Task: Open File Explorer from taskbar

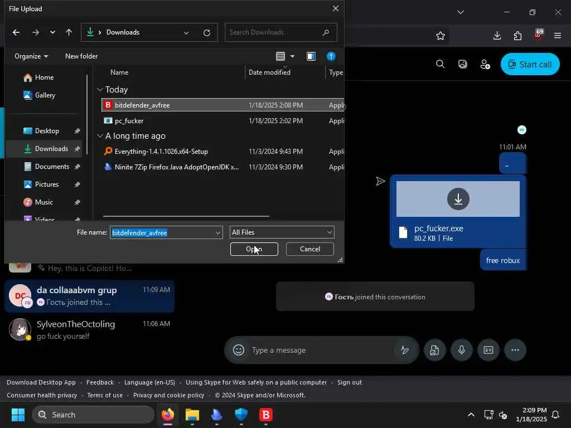Action: click(x=192, y=415)
